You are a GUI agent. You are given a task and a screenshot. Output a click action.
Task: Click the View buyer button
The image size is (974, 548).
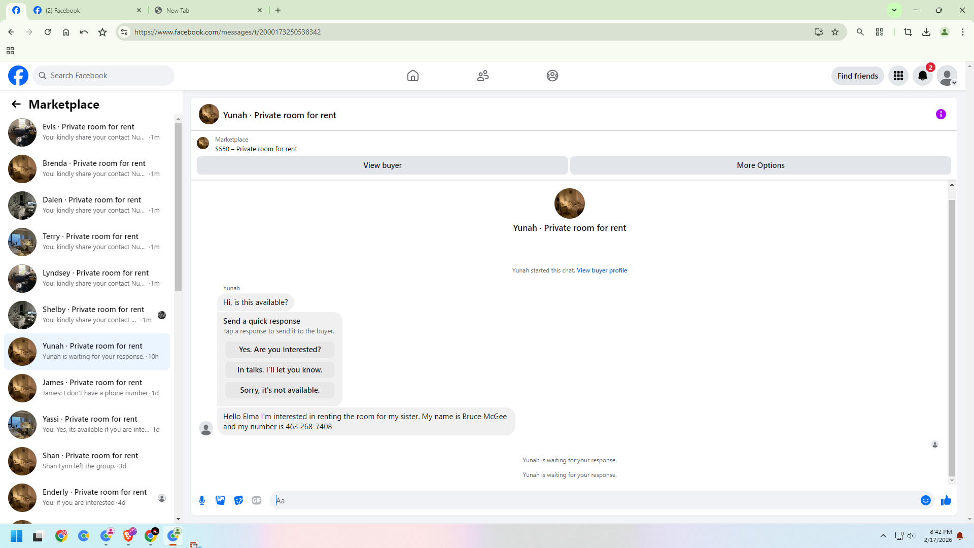pyautogui.click(x=382, y=165)
